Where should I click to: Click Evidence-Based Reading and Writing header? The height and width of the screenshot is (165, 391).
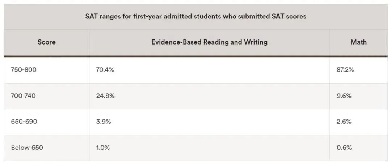(x=209, y=42)
